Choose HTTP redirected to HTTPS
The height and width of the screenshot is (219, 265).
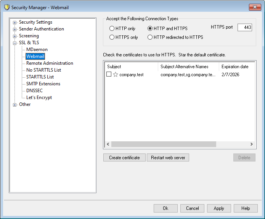click(150, 37)
